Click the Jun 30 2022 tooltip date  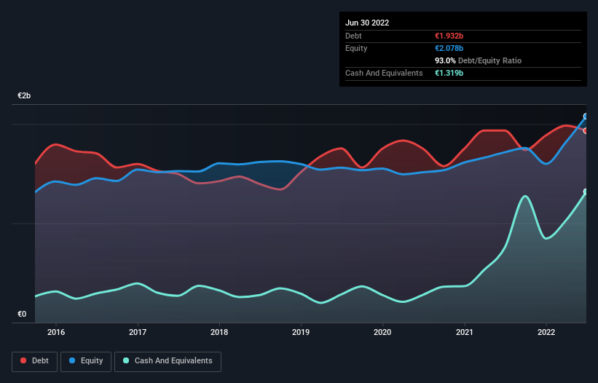367,23
